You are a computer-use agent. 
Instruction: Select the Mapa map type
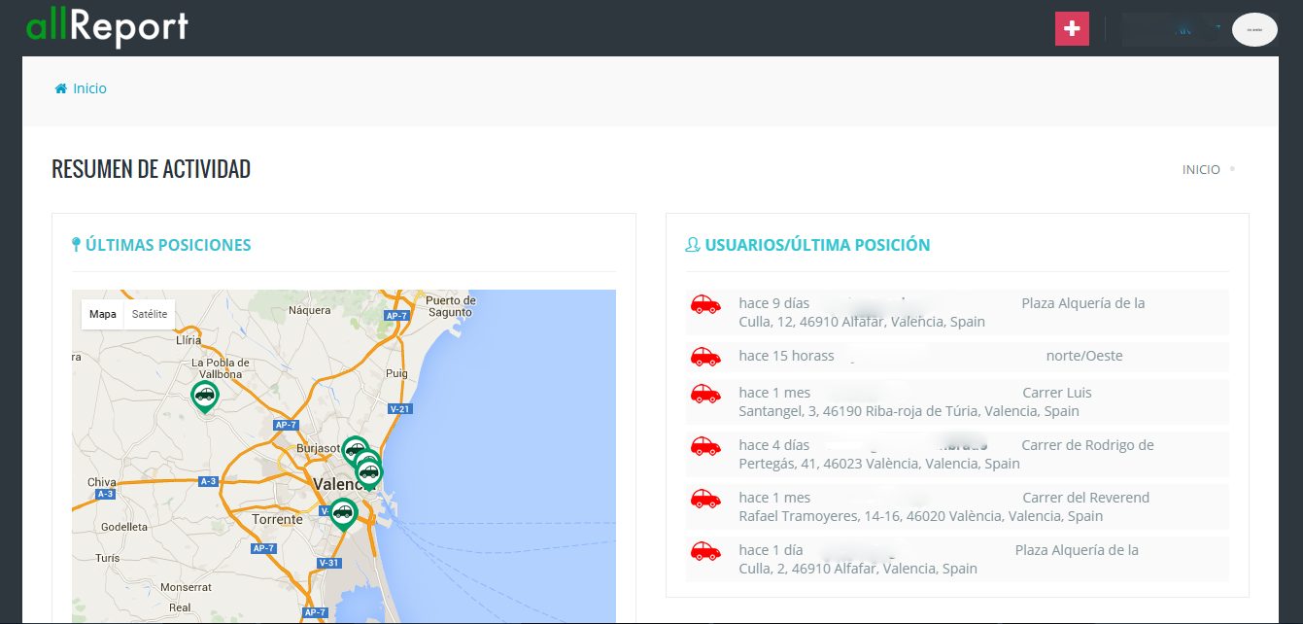pyautogui.click(x=103, y=314)
